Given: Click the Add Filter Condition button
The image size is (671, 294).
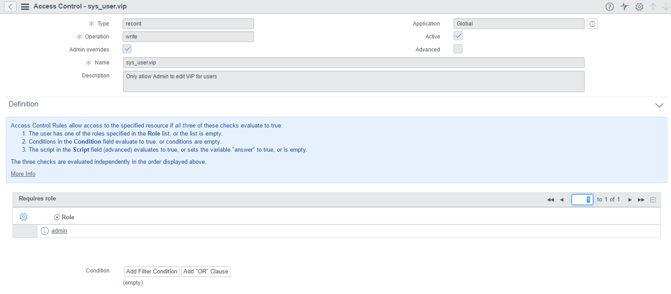Looking at the screenshot, I should point(152,272).
